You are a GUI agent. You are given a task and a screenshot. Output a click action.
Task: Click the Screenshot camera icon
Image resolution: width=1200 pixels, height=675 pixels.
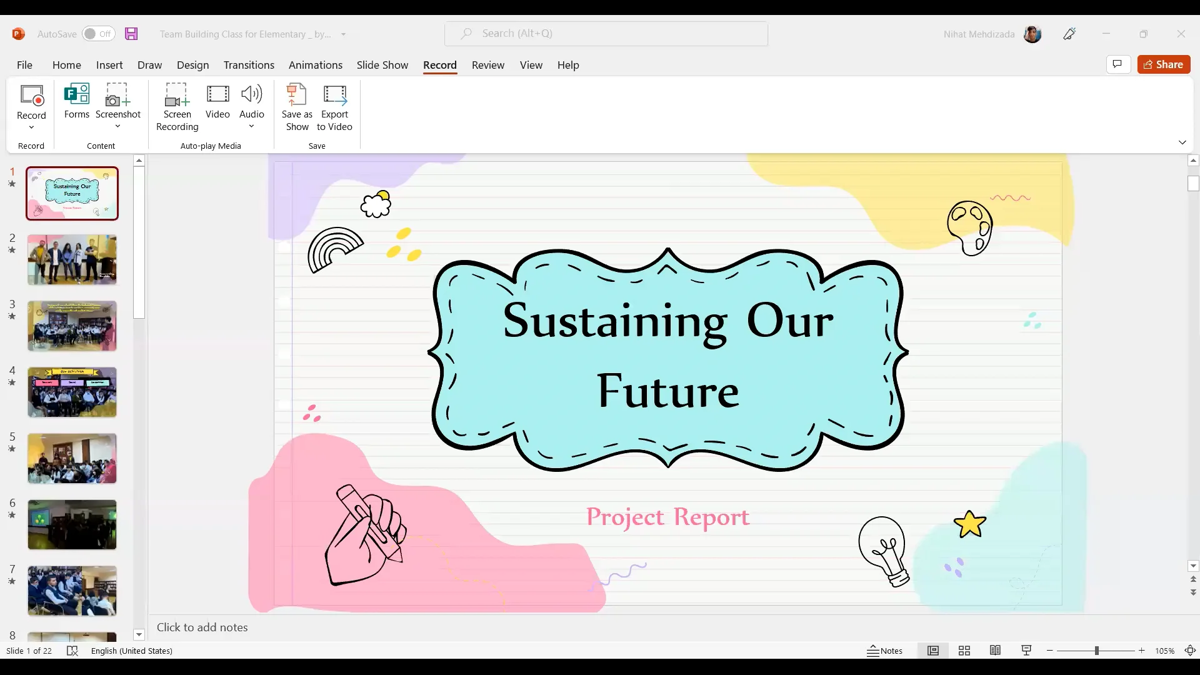coord(117,94)
